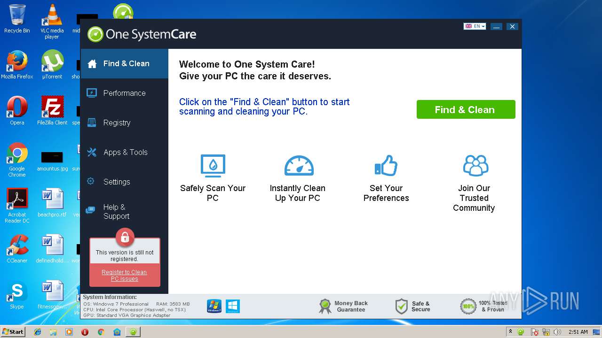
Task: Launch Internet Explorer from the taskbar
Action: [x=38, y=331]
